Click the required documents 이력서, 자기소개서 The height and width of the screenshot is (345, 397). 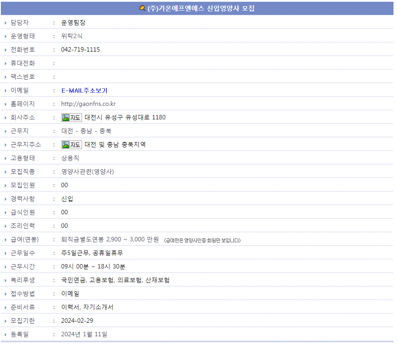pyautogui.click(x=87, y=307)
